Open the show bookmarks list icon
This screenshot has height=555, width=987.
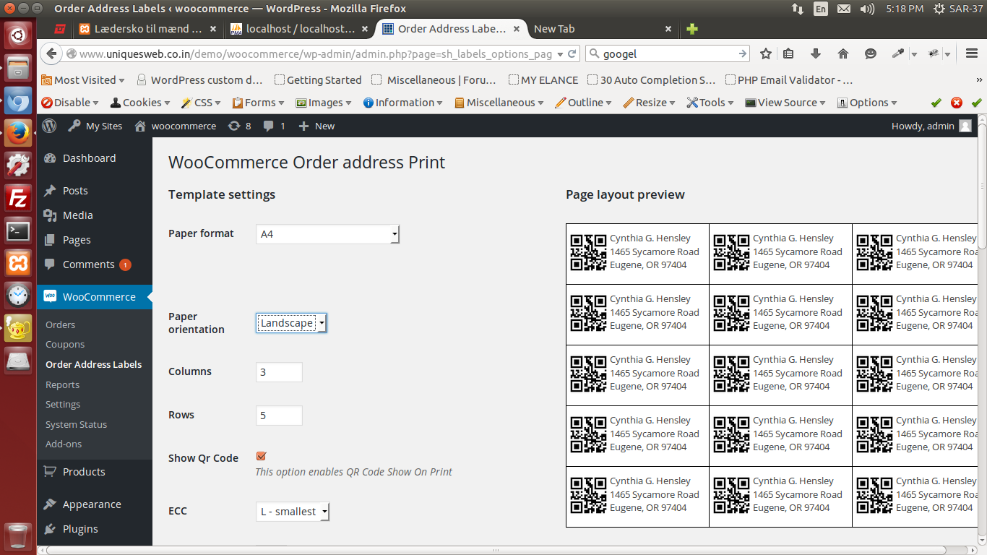click(788, 53)
